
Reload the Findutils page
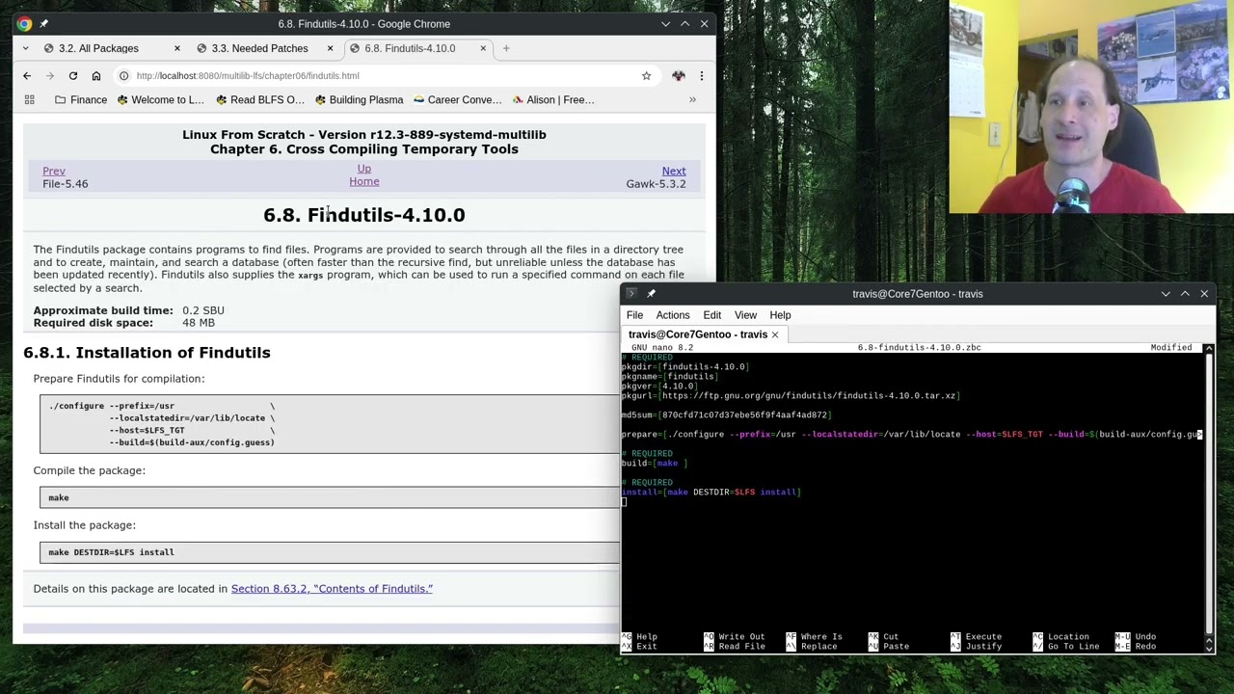pyautogui.click(x=73, y=75)
